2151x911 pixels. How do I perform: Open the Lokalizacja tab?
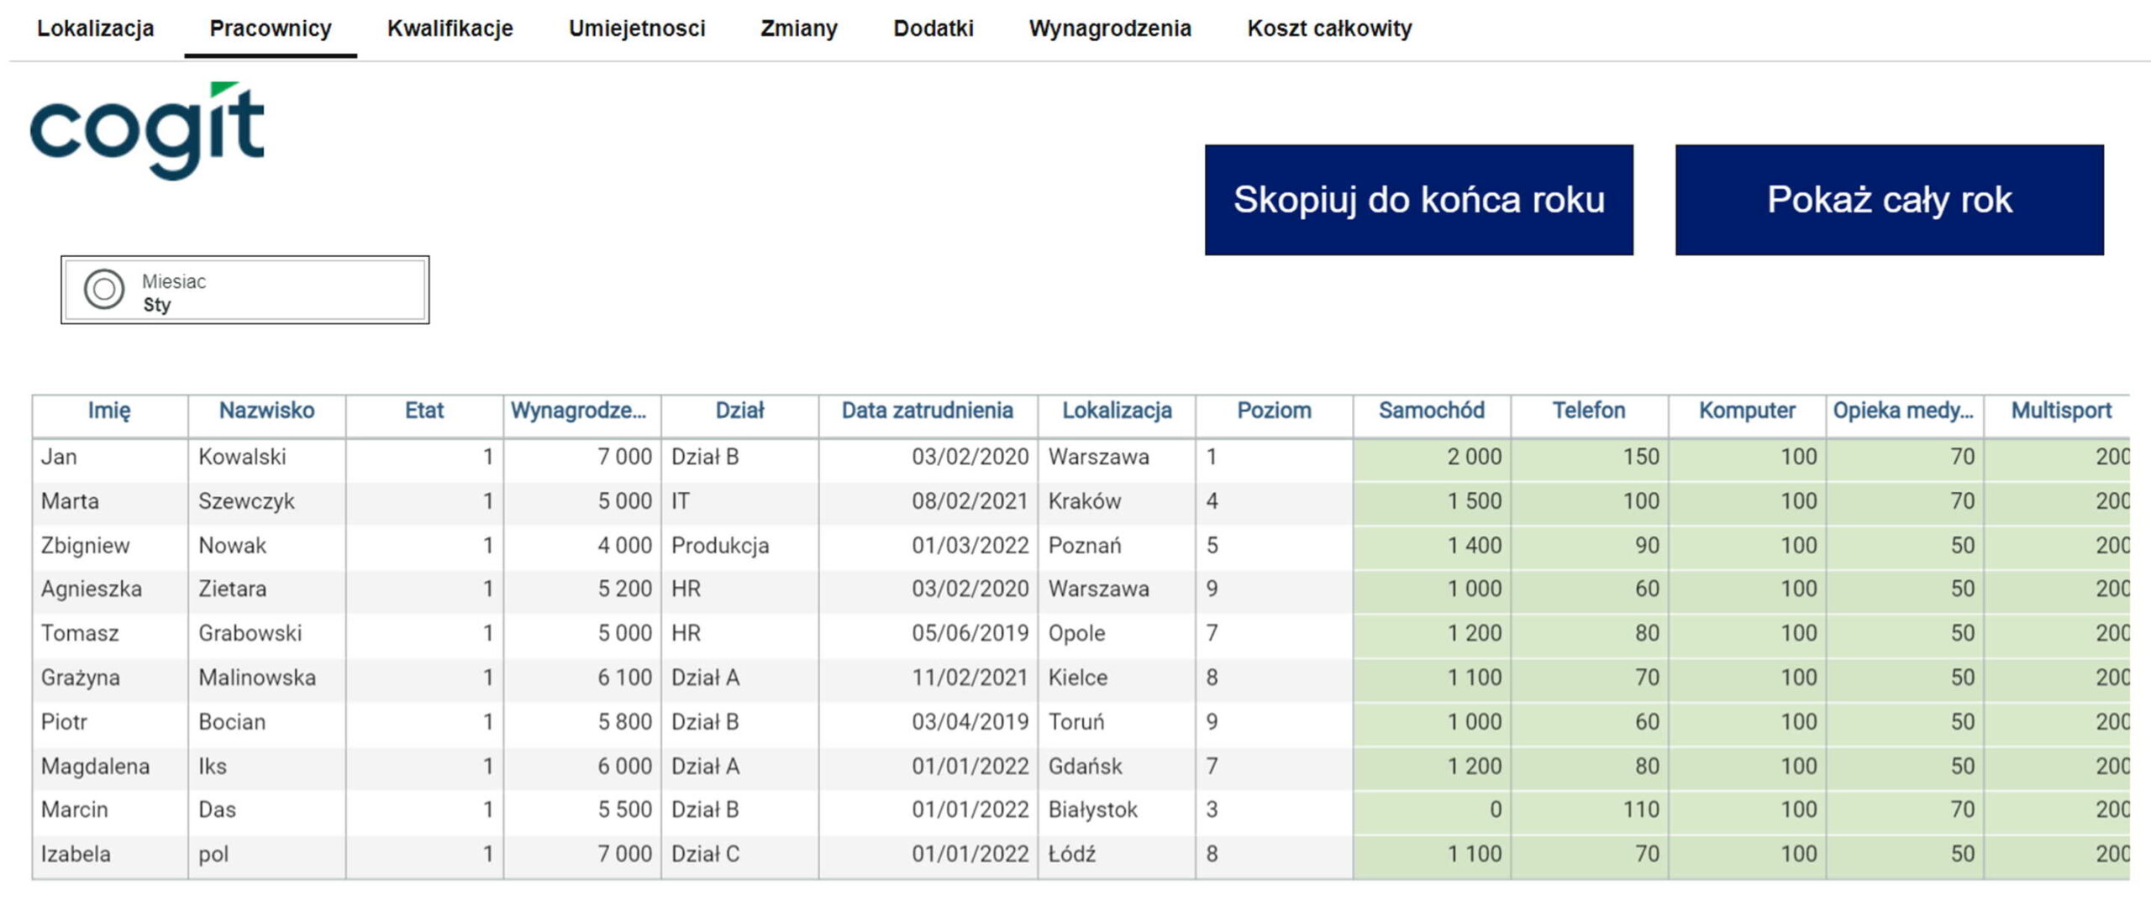coord(96,29)
